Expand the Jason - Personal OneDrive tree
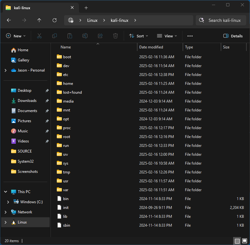Viewport: 250px width, 245px height. [x=6, y=70]
